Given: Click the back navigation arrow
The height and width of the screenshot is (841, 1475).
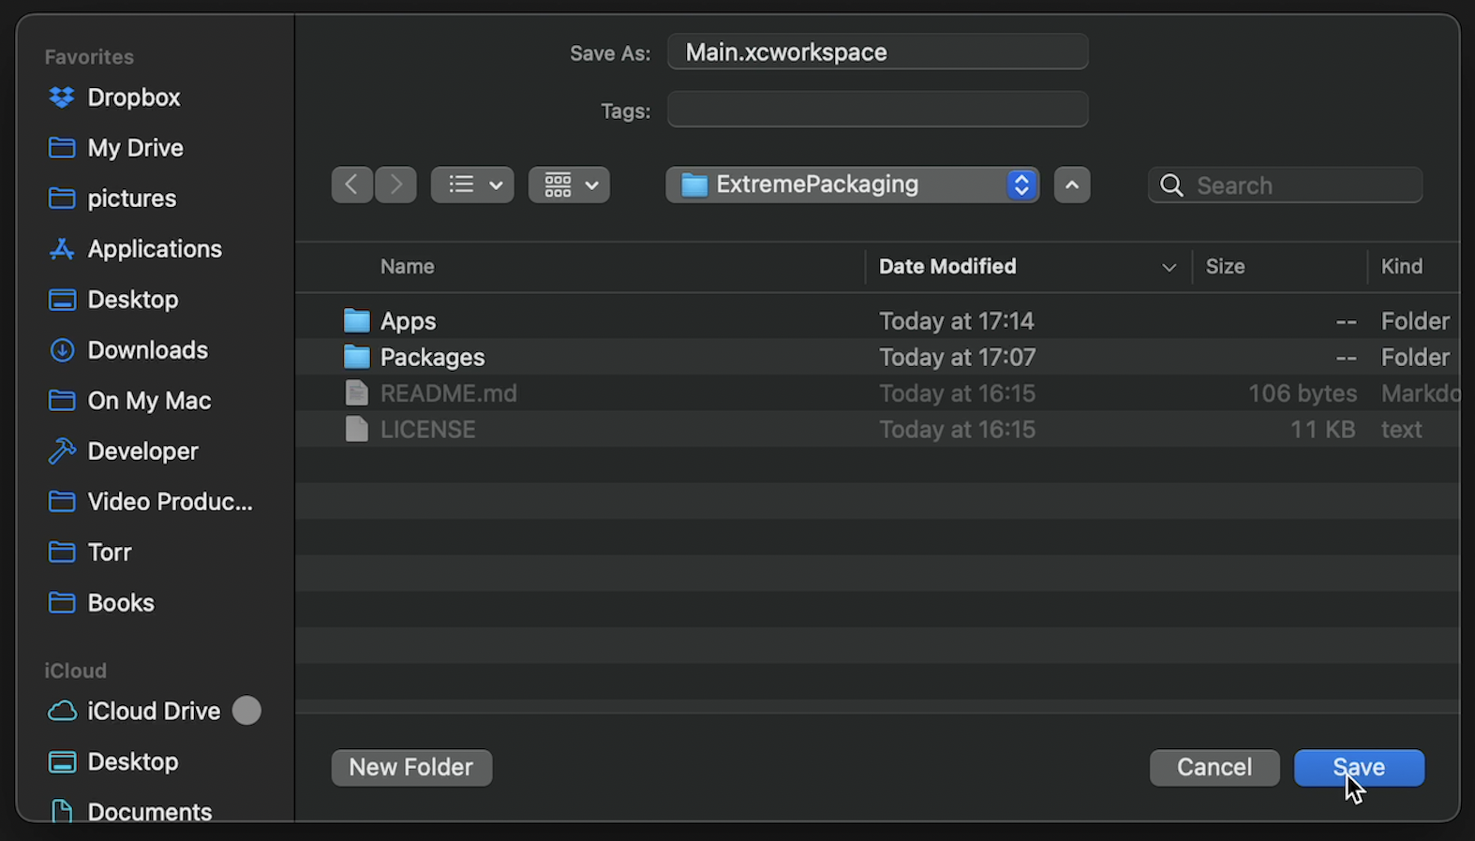Looking at the screenshot, I should coord(351,185).
